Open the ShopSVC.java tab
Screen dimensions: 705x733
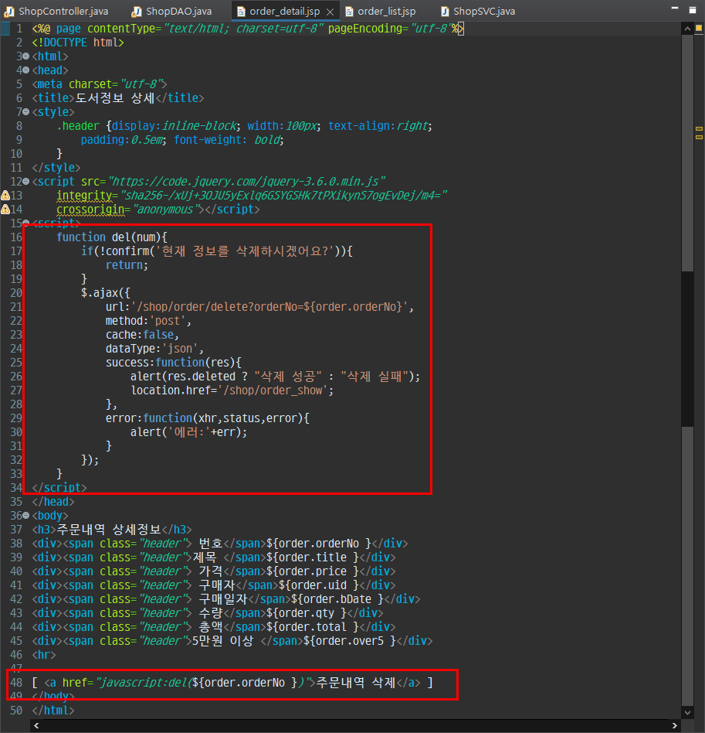(478, 12)
